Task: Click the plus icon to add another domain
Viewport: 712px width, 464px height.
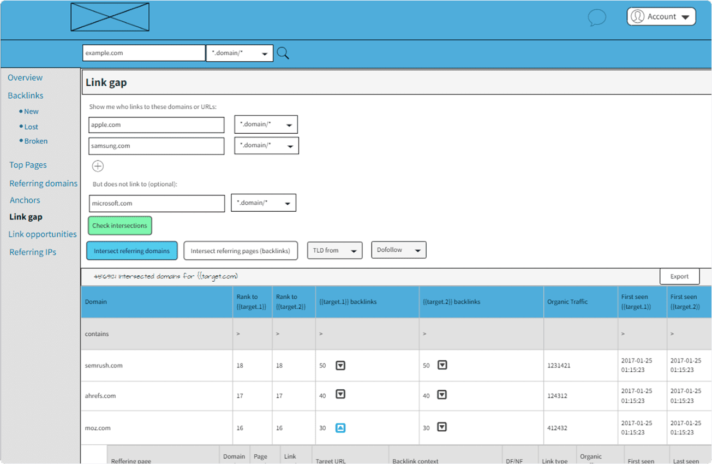Action: [98, 166]
